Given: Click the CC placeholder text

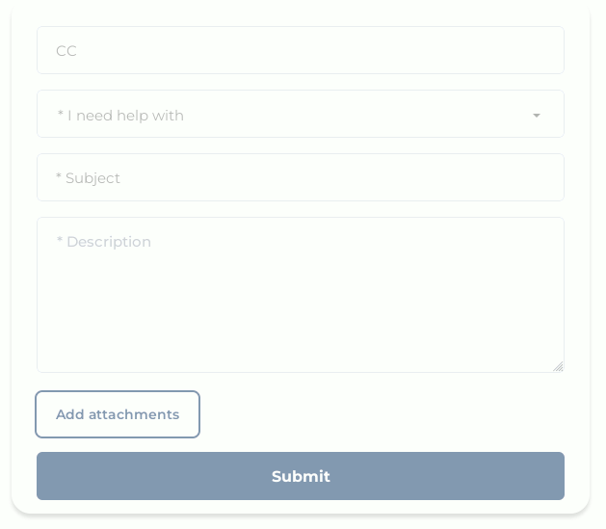Looking at the screenshot, I should click(66, 51).
